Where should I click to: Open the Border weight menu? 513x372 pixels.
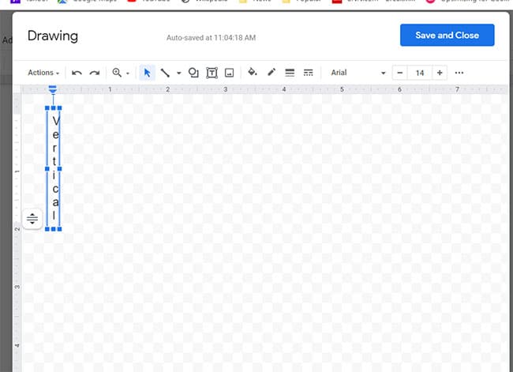pyautogui.click(x=290, y=73)
